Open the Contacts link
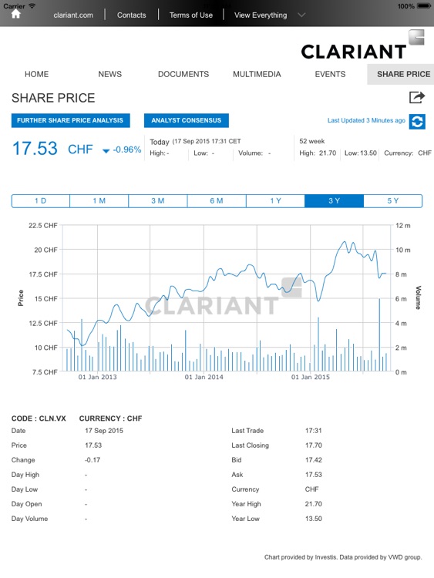 coord(131,15)
